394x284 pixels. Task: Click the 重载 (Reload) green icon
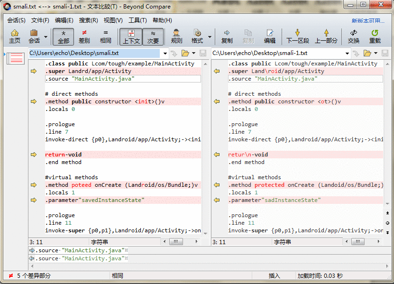click(x=375, y=37)
